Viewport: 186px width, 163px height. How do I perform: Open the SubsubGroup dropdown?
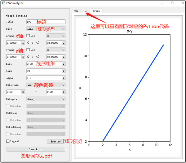point(46,127)
